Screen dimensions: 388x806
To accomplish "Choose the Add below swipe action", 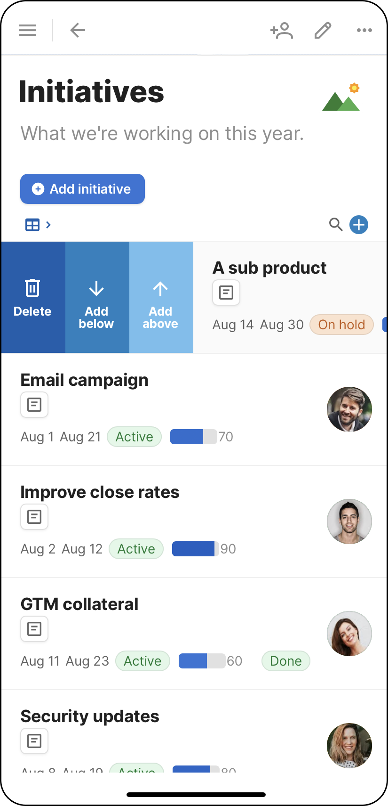I will click(96, 297).
